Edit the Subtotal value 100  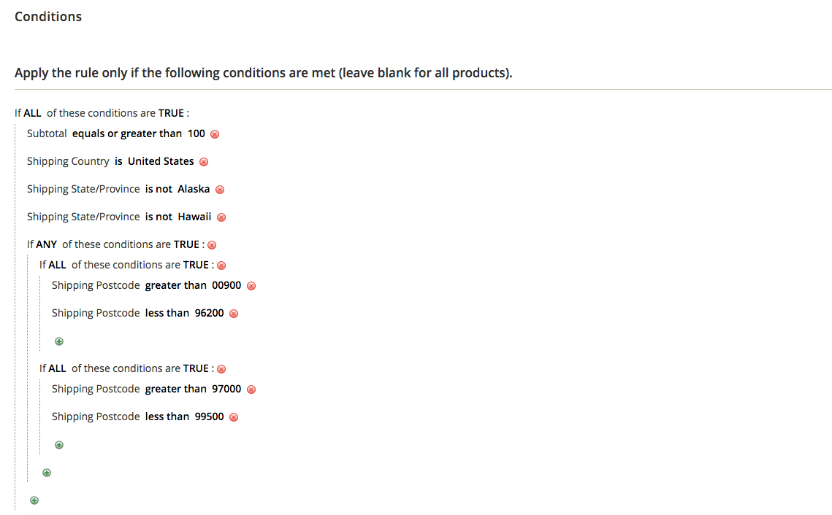click(196, 133)
